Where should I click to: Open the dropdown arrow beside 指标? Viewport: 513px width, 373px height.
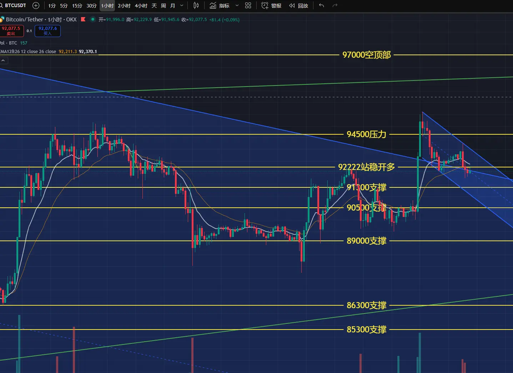[x=237, y=5]
